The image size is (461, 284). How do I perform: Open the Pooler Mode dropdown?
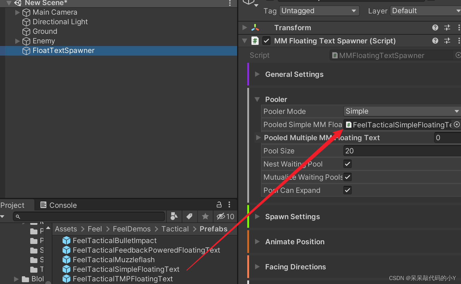click(x=401, y=111)
